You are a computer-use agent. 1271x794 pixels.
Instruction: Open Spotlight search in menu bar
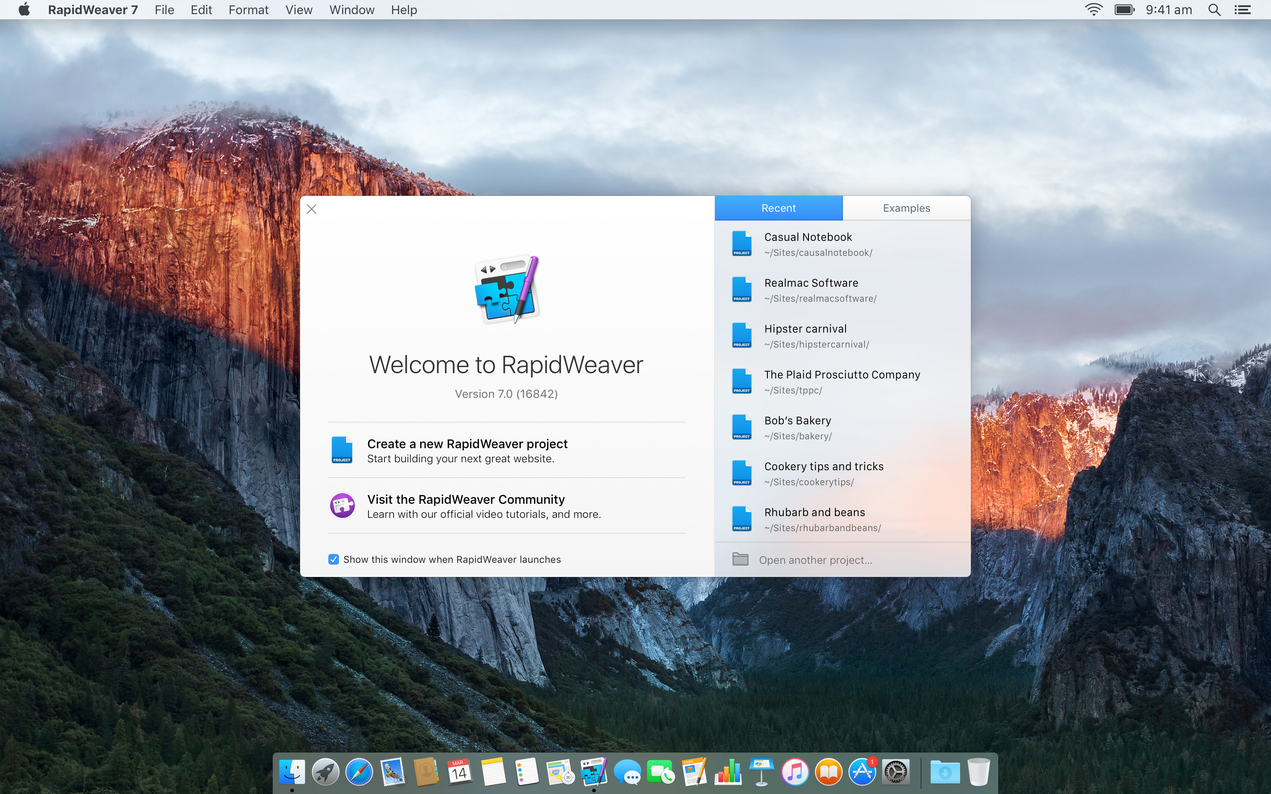[1214, 10]
